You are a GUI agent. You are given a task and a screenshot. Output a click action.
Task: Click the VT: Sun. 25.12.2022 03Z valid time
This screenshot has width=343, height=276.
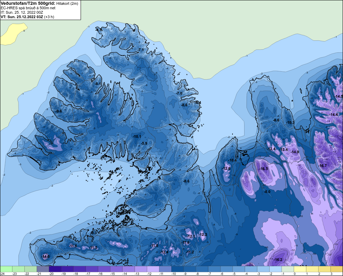click(22, 17)
